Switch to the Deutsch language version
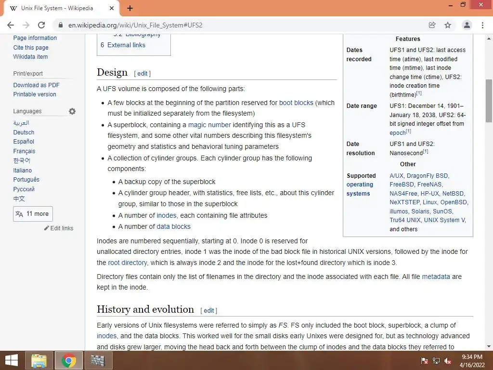 point(24,132)
